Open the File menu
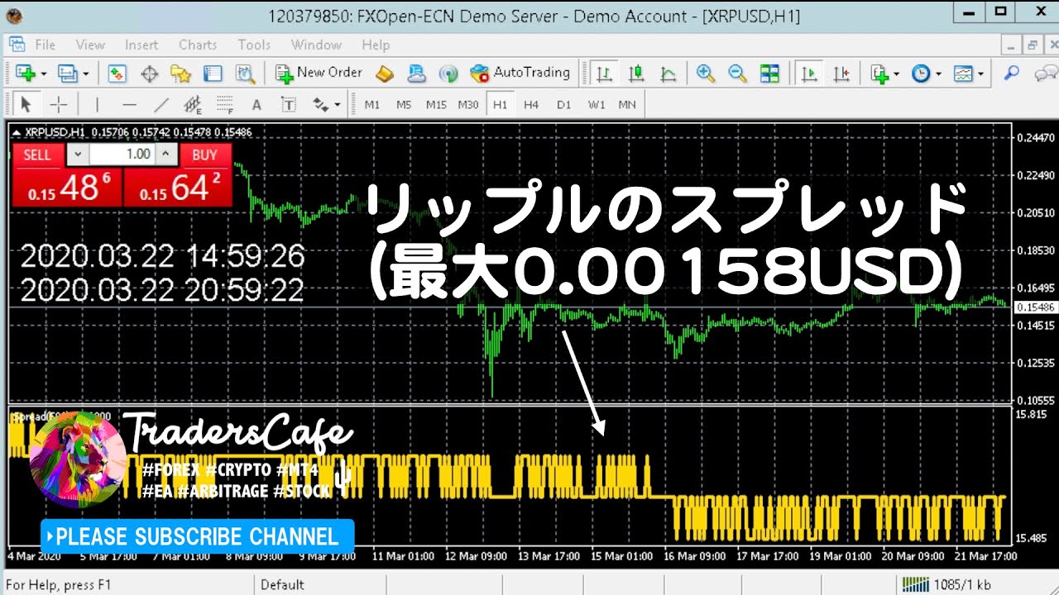The image size is (1059, 595). 46,45
